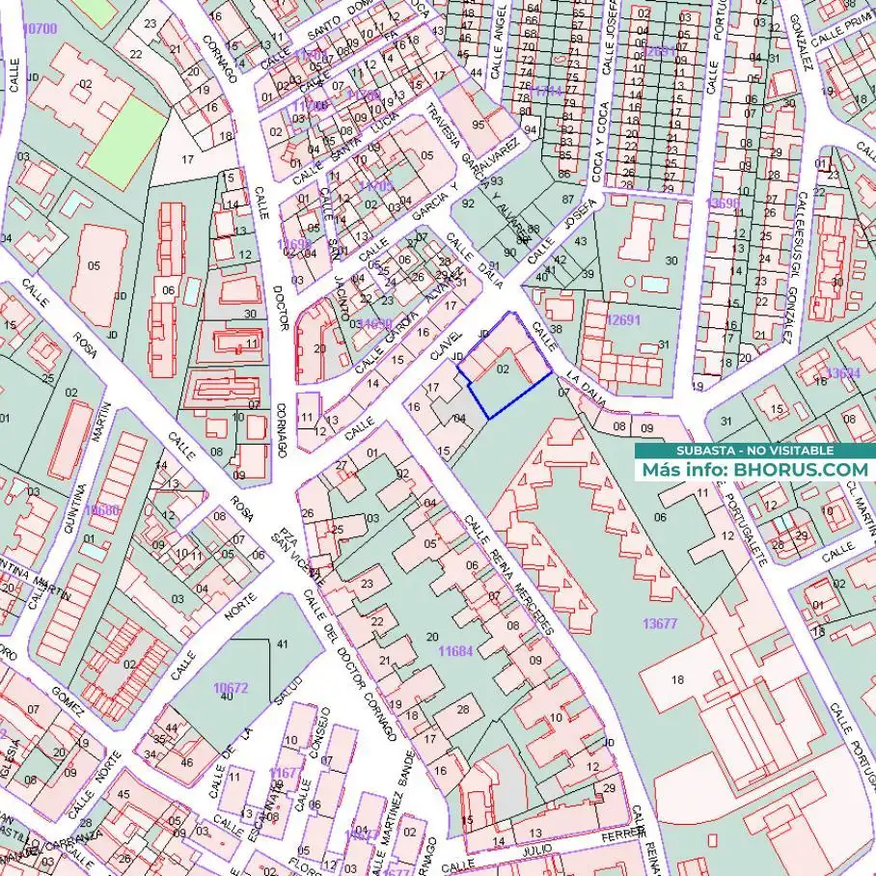This screenshot has height=876, width=876.
Task: Click the "LA DALIA" street label
Action: [x=586, y=388]
